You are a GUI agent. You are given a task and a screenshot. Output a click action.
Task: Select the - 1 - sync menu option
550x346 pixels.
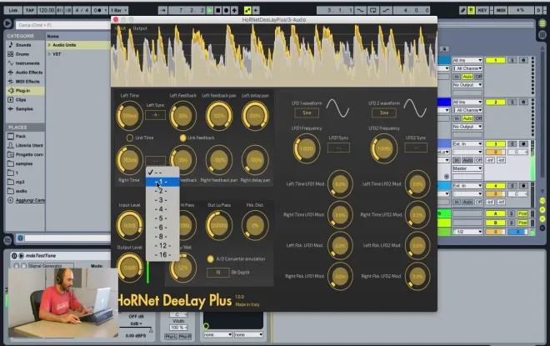coord(162,182)
